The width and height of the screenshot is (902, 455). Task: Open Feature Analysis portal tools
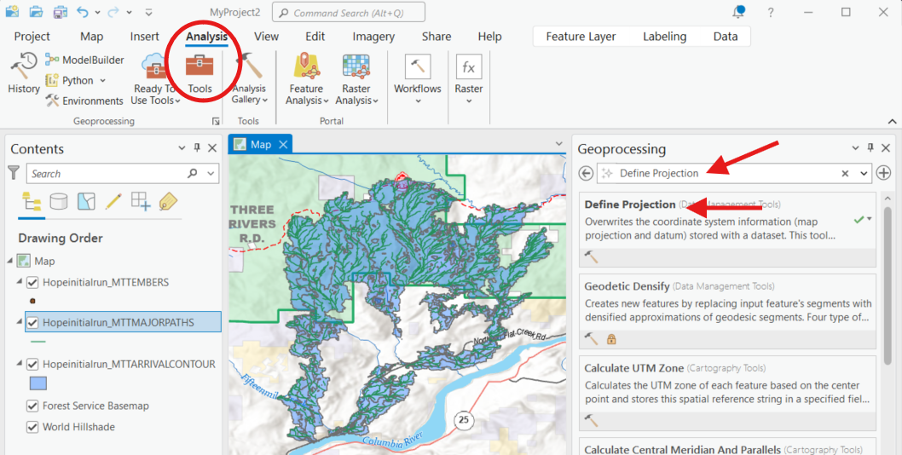coord(307,78)
